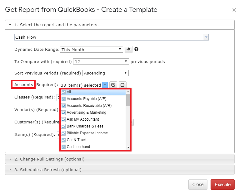Click the deselect-all square icon for Accounts
Image resolution: width=239 pixels, height=192 pixels.
coord(122,85)
